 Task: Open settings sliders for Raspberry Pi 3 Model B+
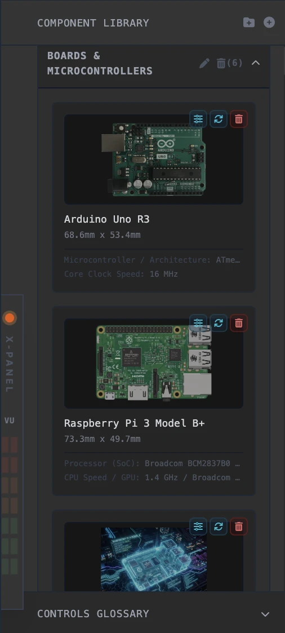point(198,323)
